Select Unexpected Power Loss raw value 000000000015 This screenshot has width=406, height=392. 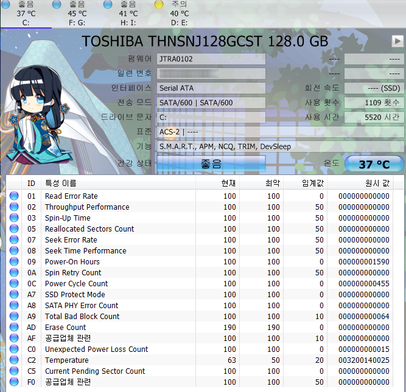[x=364, y=349]
